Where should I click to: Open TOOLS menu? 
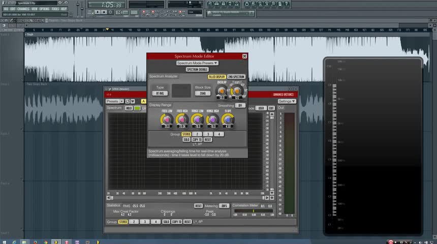[55, 9]
